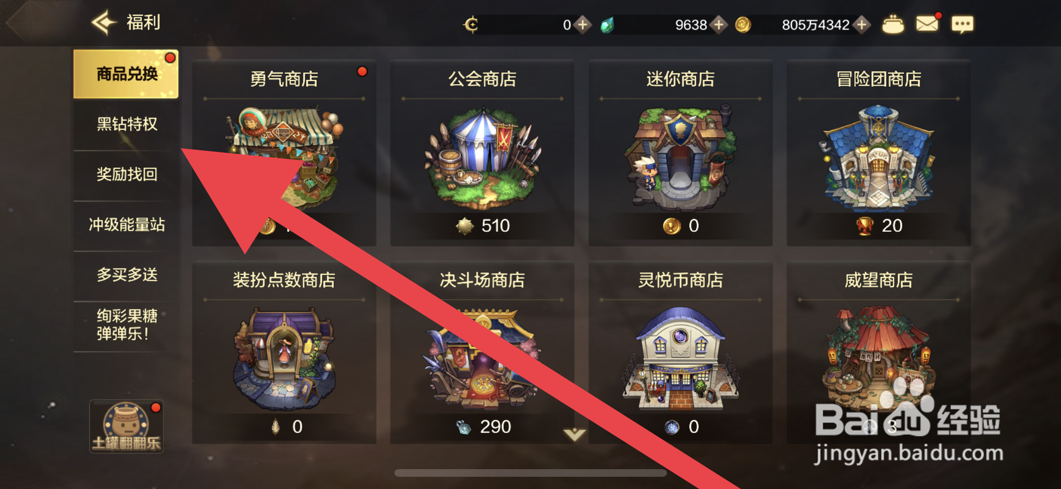Open the 多买多送 menu item

(126, 275)
